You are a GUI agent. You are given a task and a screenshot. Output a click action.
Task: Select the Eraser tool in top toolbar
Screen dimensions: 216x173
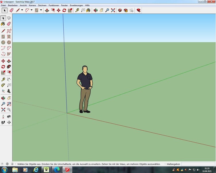(12, 10)
